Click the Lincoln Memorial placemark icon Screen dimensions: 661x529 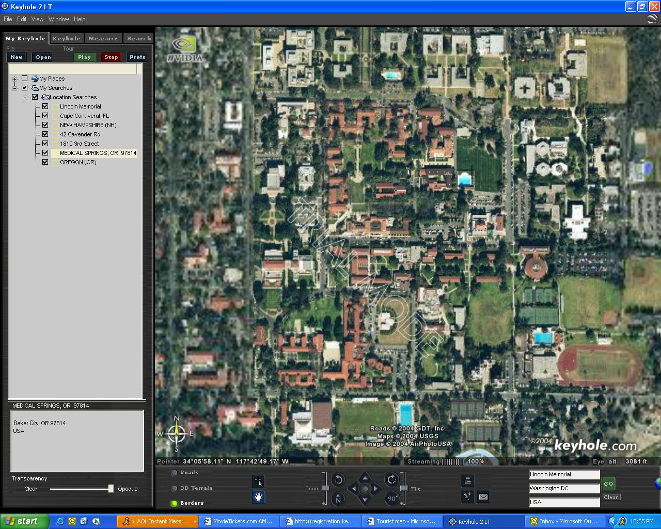click(x=55, y=106)
